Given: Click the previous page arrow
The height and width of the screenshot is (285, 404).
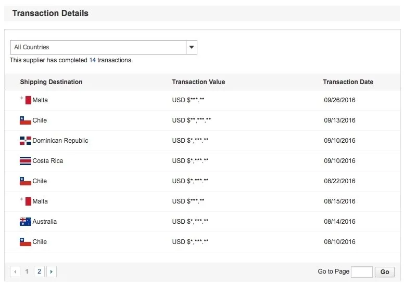Looking at the screenshot, I should (x=15, y=272).
